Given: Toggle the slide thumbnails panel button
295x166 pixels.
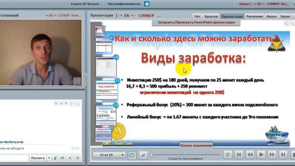Looking at the screenshot, I should click(x=132, y=155).
